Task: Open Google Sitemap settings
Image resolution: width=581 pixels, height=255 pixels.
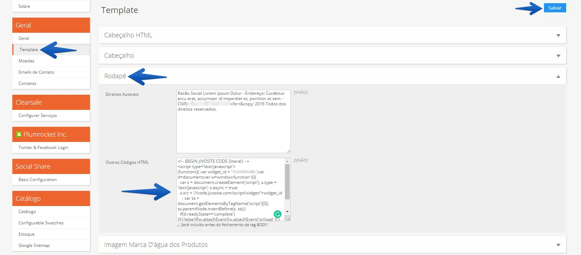Action: 34,245
